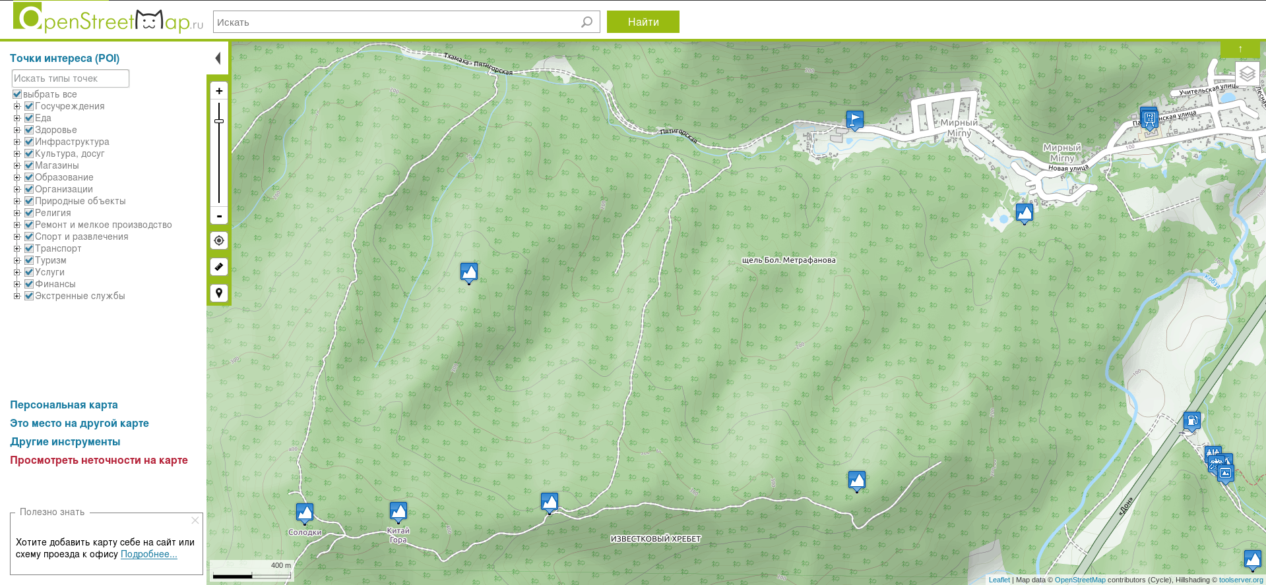Expand the Спорт и развлечения node
This screenshot has width=1266, height=585.
17,237
